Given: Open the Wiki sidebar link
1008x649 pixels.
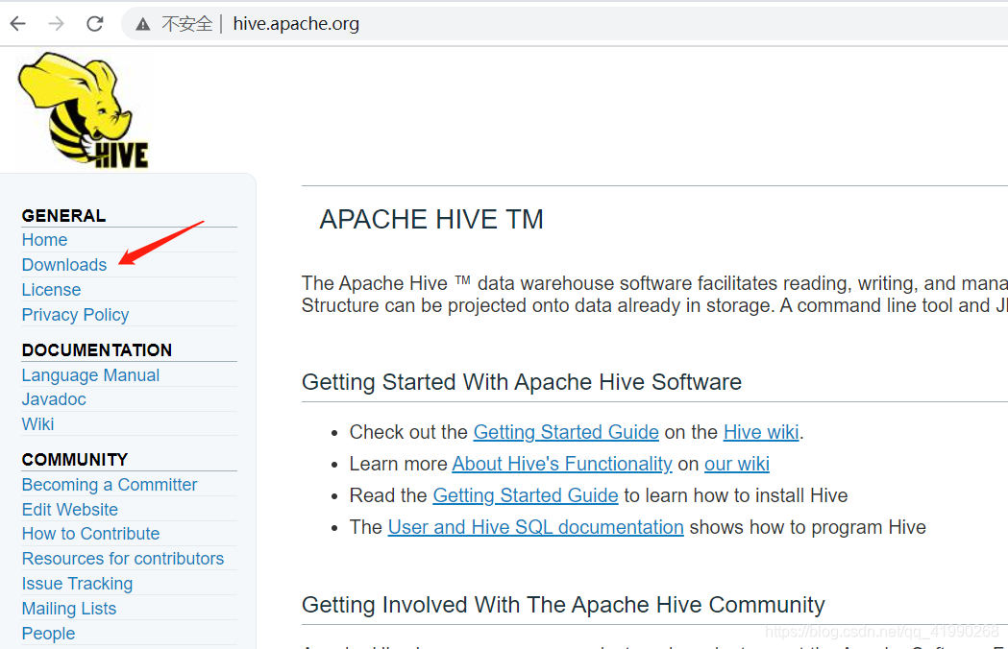Looking at the screenshot, I should coord(37,424).
